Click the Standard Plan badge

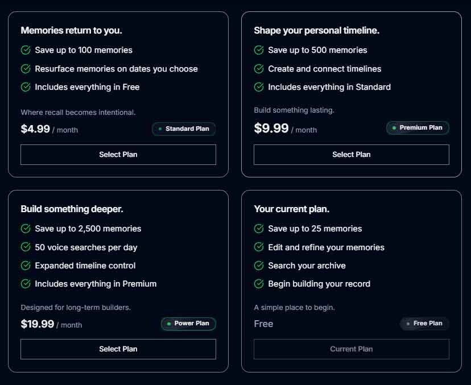184,129
